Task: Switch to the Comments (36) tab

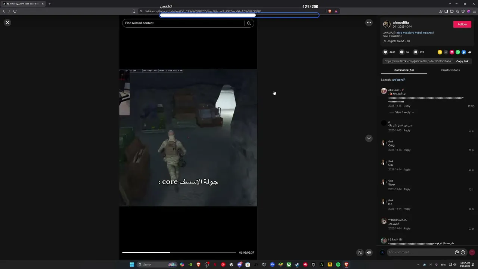Action: point(404,70)
